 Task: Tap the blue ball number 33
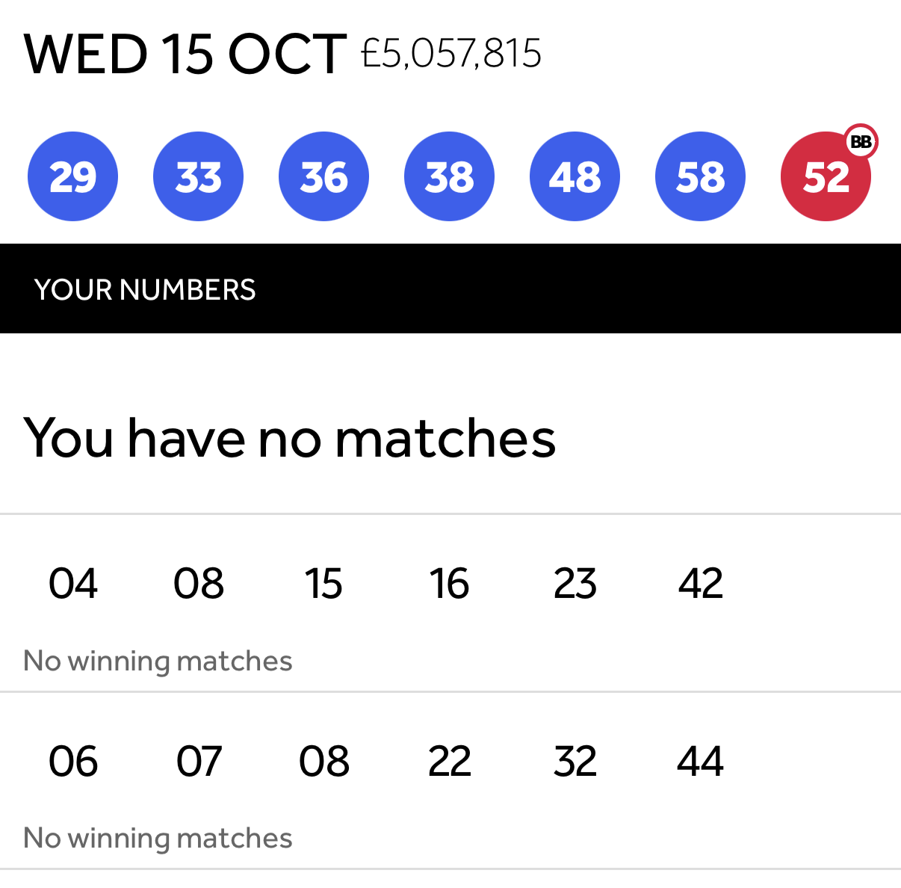[198, 176]
